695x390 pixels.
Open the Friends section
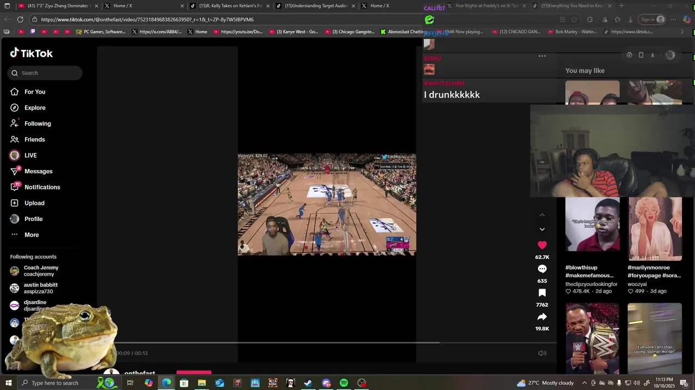pyautogui.click(x=34, y=140)
